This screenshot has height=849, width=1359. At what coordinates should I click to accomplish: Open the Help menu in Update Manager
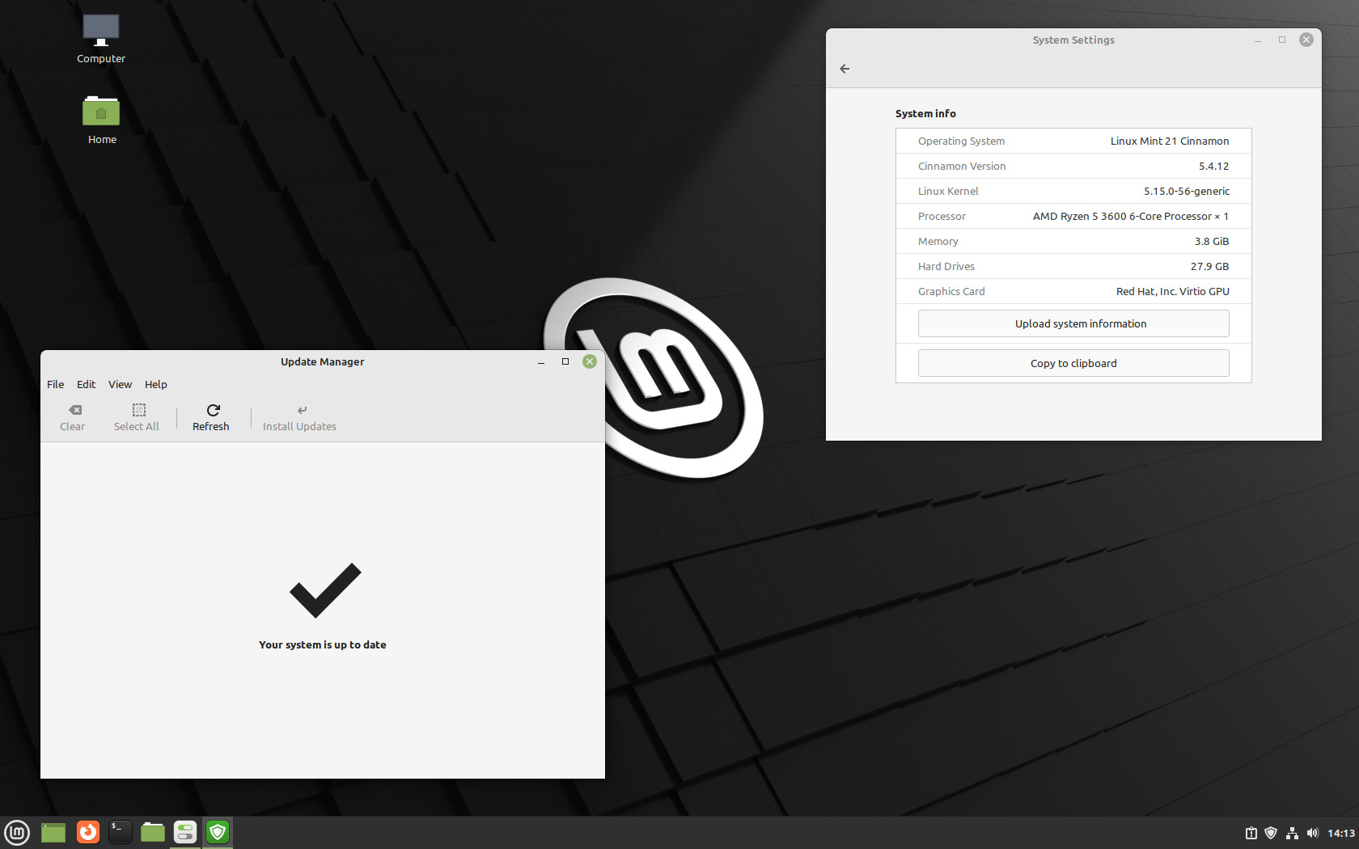pyautogui.click(x=155, y=384)
